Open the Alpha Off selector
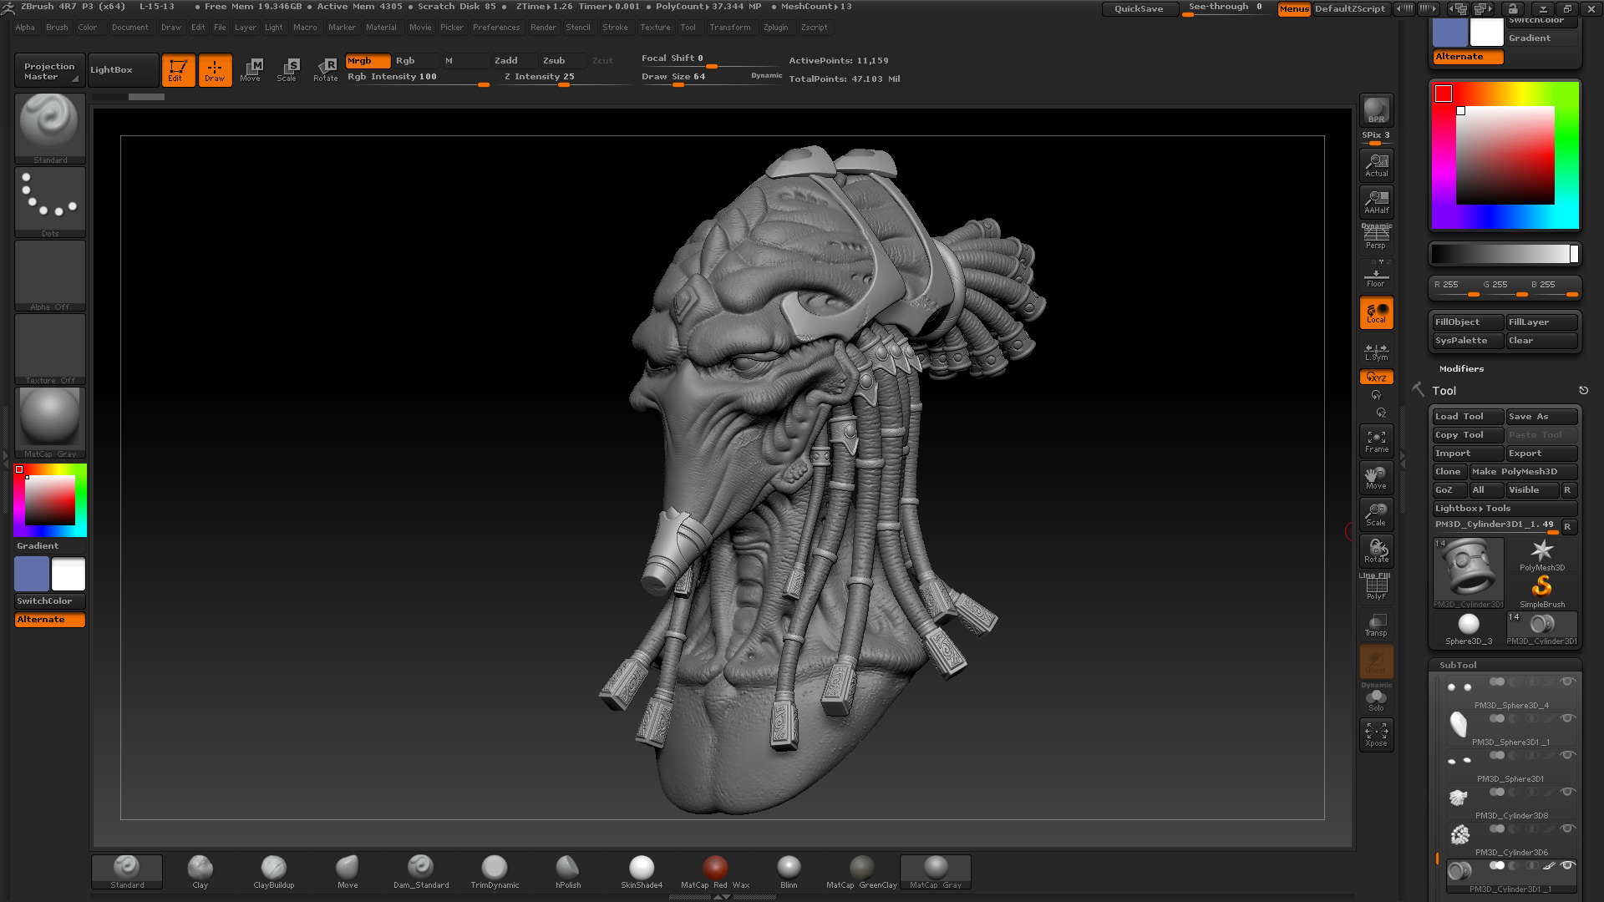The image size is (1604, 902). point(50,276)
